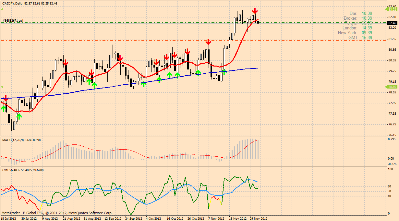Image resolution: width=399 pixels, height=221 pixels.
Task: Click the "12 Sep 2012" date label
Action: [x=113, y=219]
